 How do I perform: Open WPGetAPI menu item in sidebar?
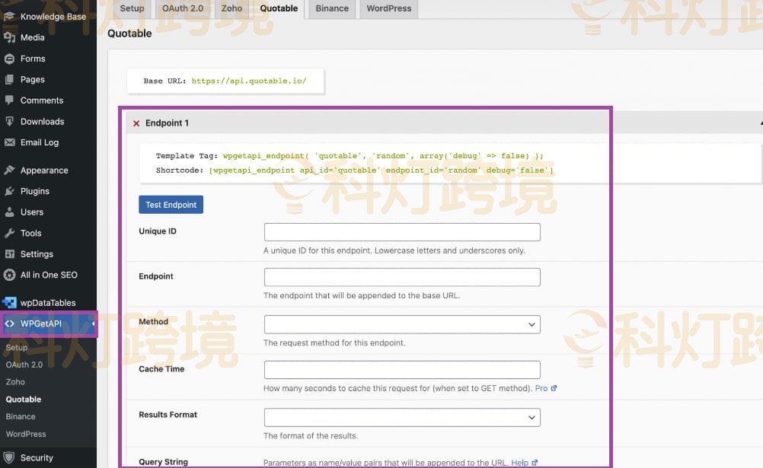[x=48, y=324]
